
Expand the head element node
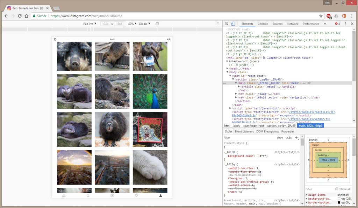click(x=227, y=68)
